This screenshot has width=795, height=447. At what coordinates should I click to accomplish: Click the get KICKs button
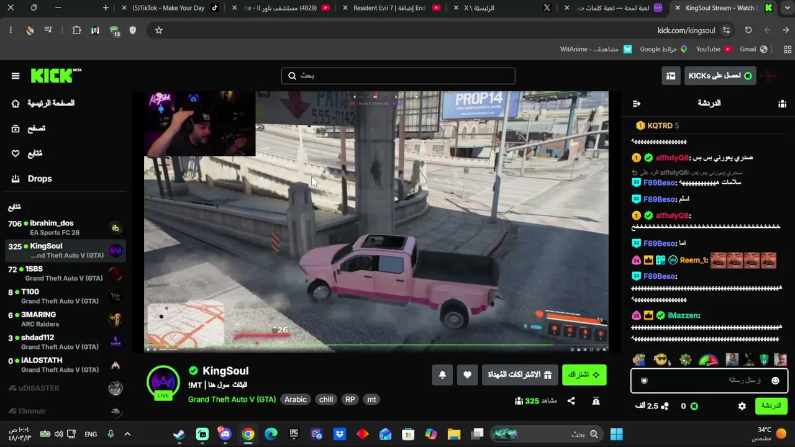click(x=720, y=76)
